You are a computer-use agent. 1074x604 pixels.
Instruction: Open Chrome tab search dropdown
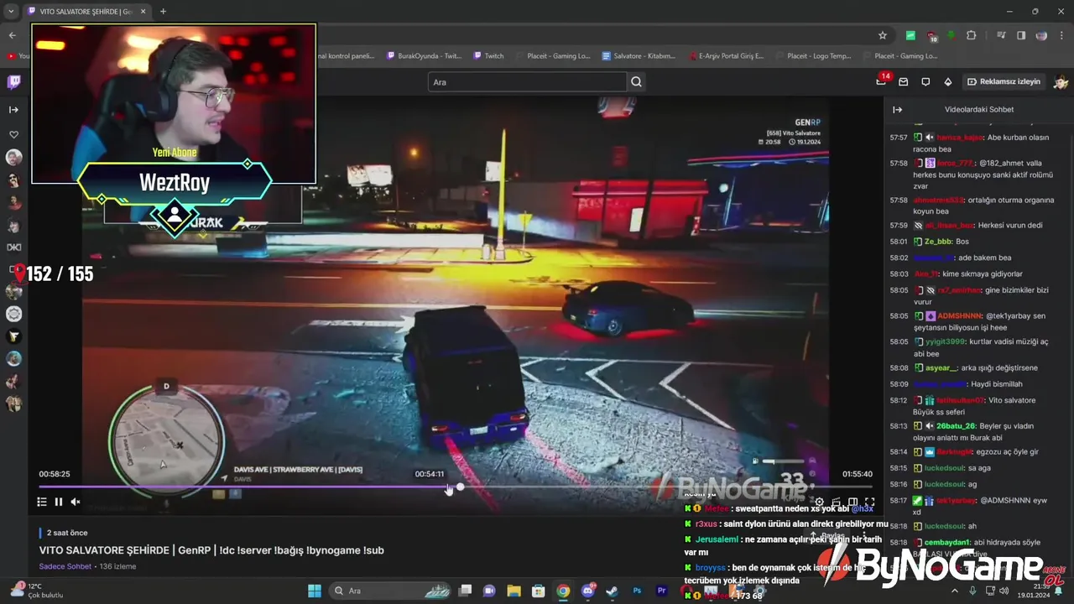[11, 12]
